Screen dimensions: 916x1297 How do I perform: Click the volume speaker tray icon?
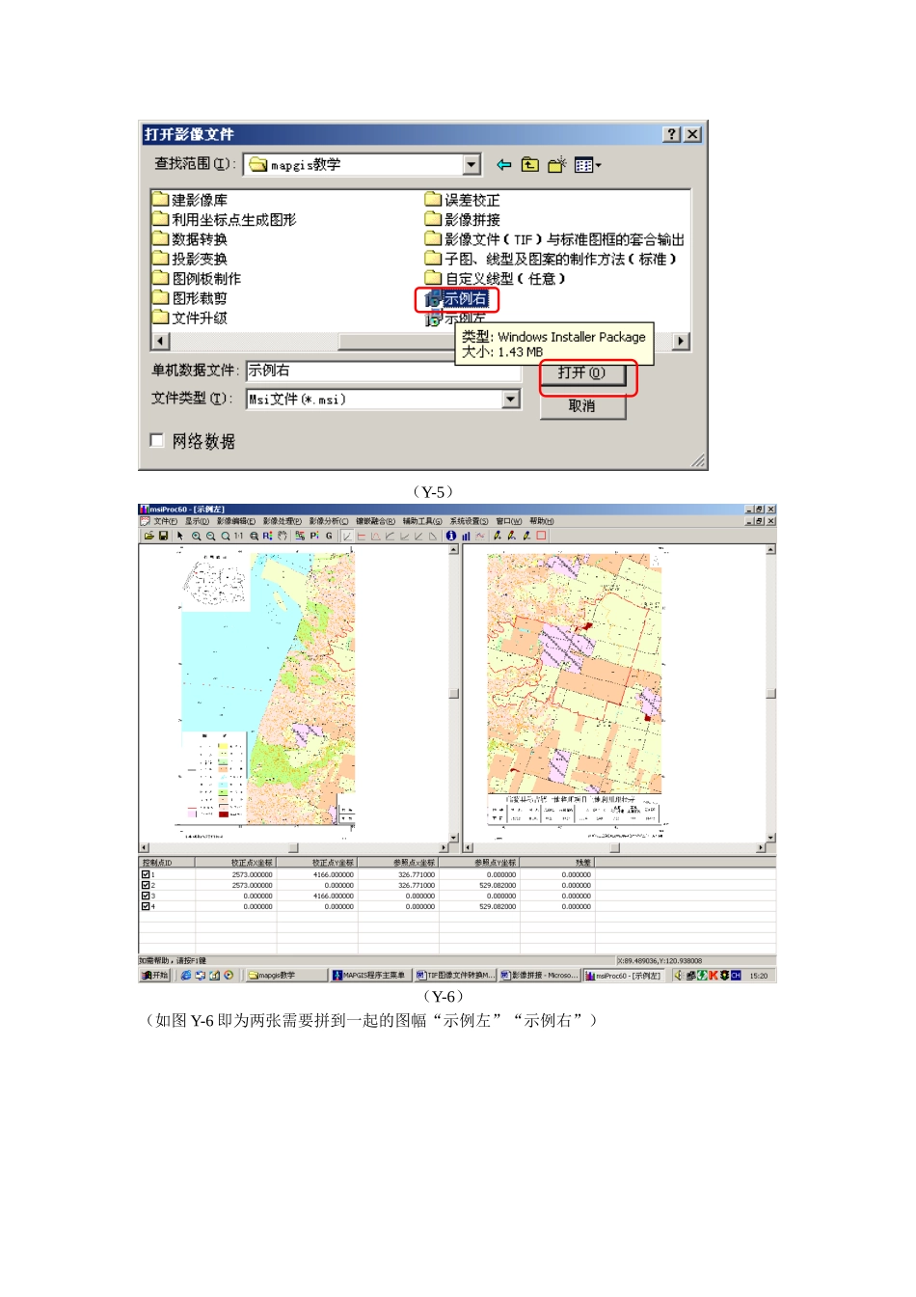(678, 976)
